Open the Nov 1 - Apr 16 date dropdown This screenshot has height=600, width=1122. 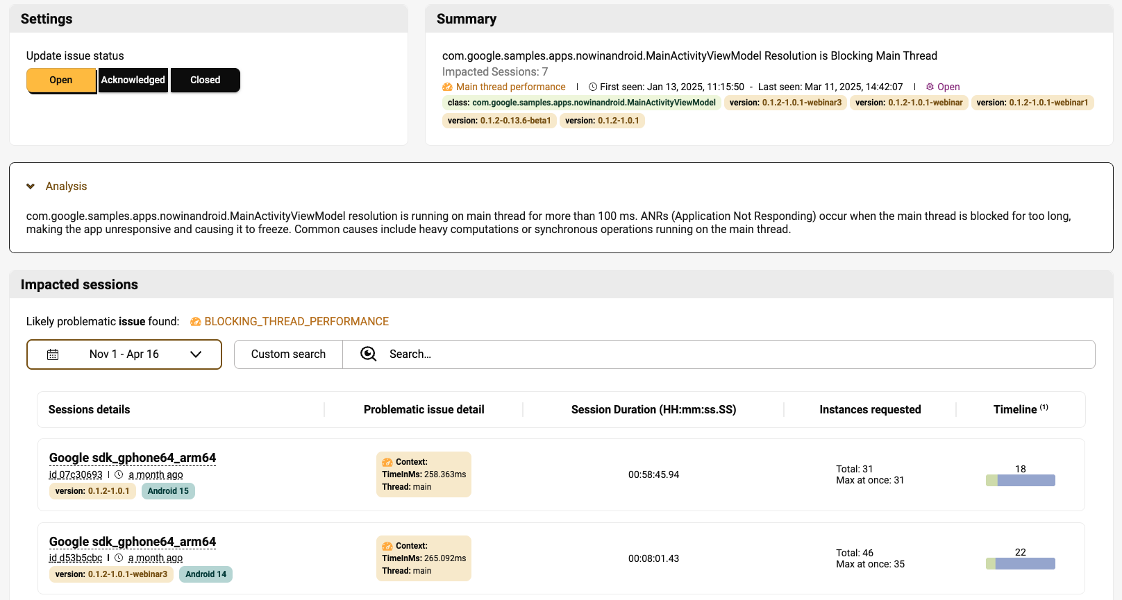(x=124, y=354)
